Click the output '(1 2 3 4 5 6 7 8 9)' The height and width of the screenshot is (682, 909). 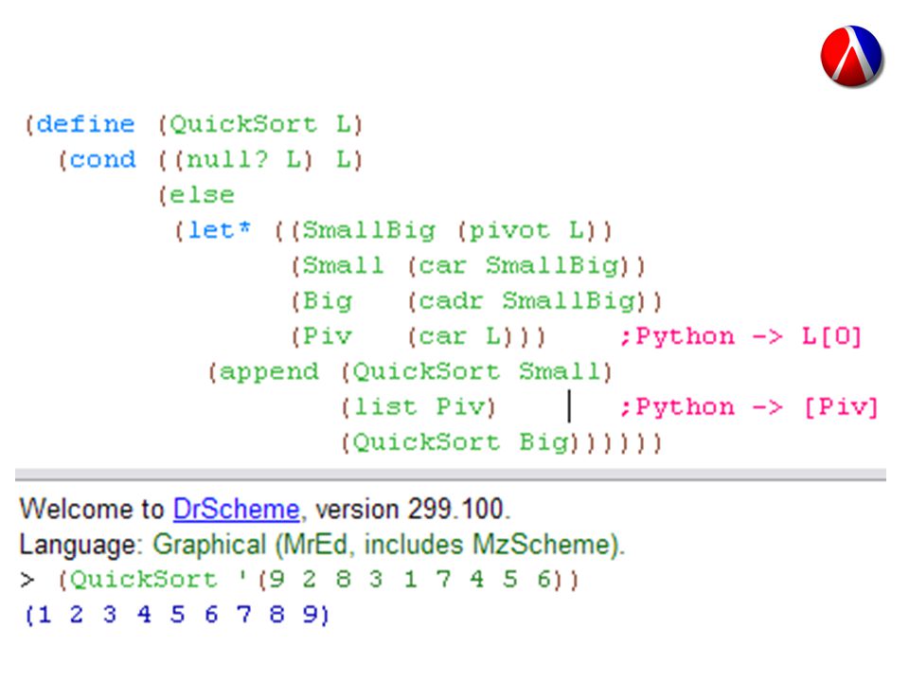tap(176, 614)
